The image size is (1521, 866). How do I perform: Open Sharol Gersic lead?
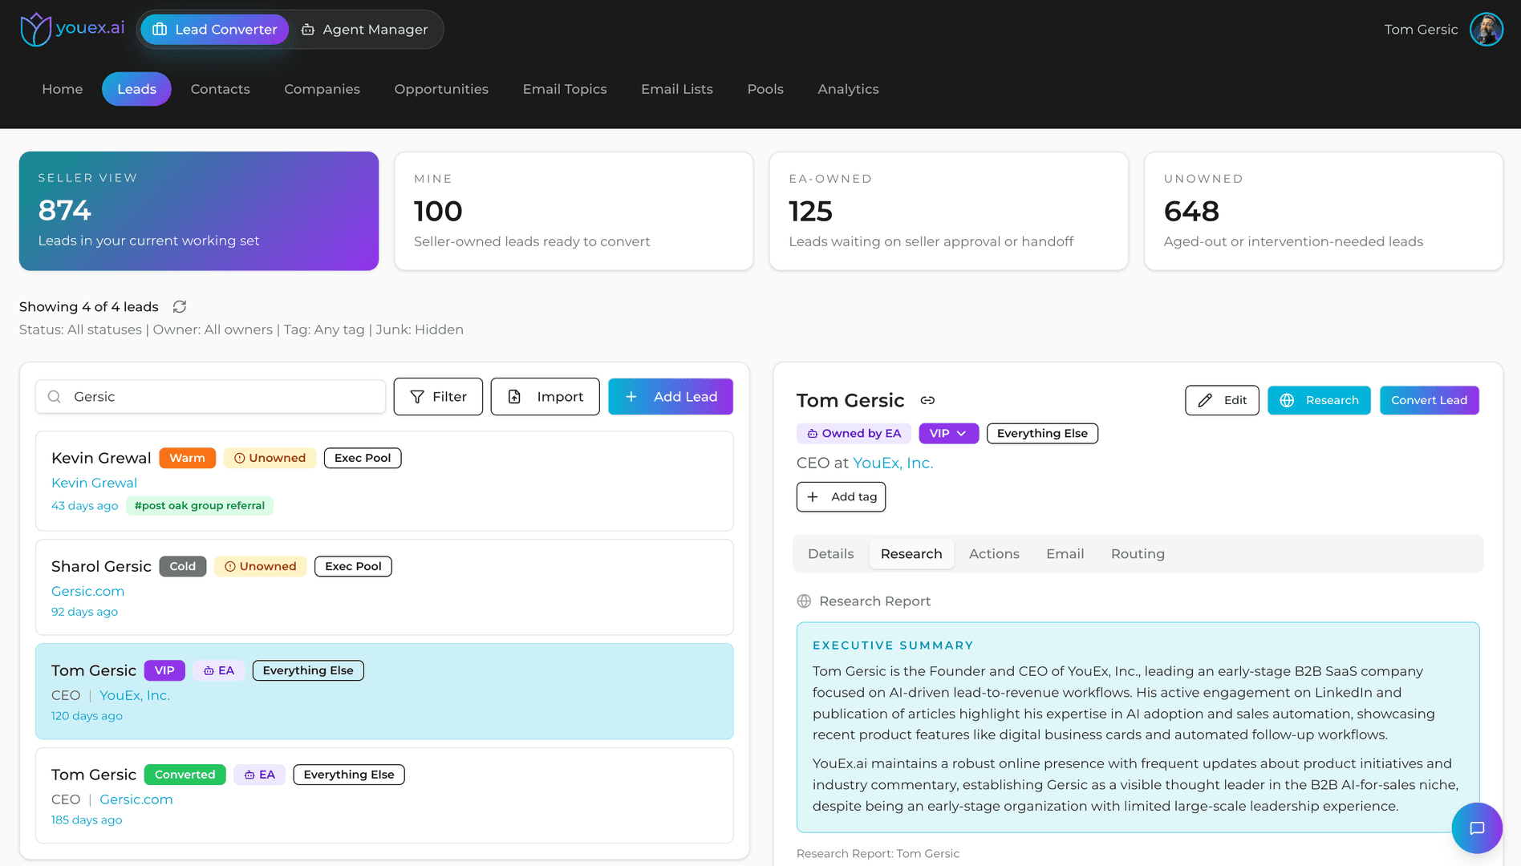(x=101, y=566)
